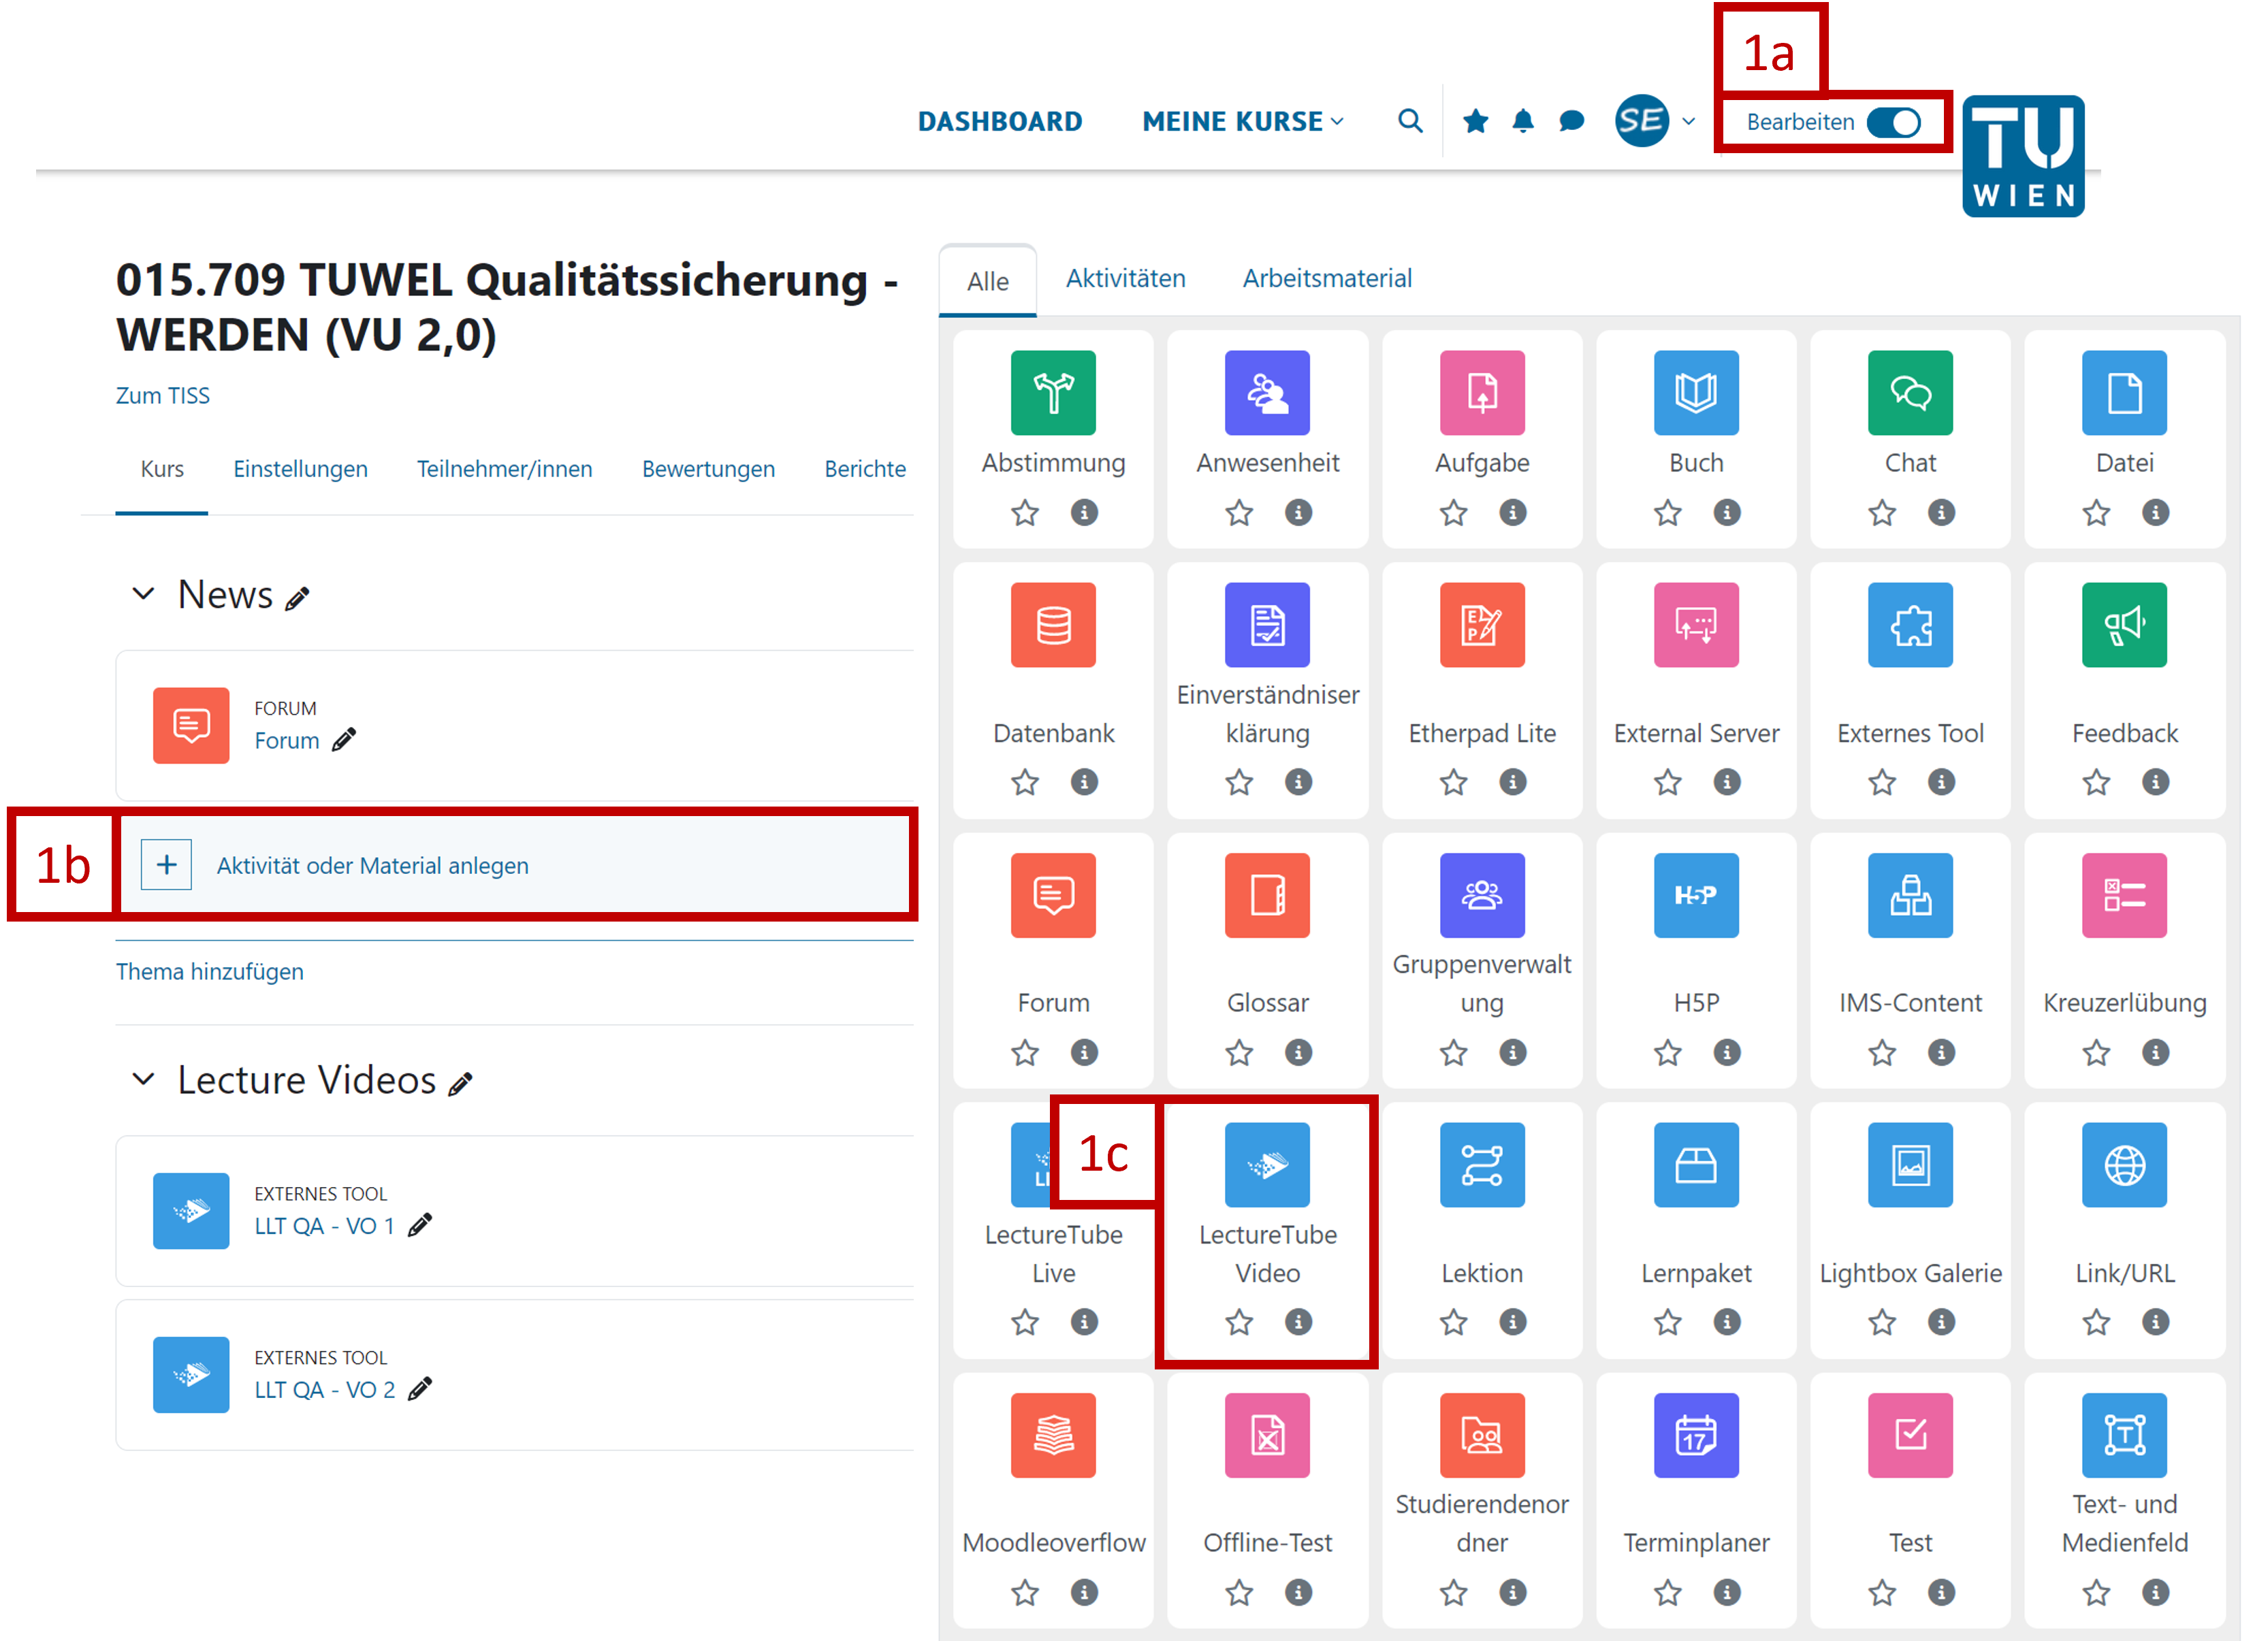The image size is (2268, 1641).
Task: Select the Lernpaket icon
Action: pyautogui.click(x=1696, y=1165)
